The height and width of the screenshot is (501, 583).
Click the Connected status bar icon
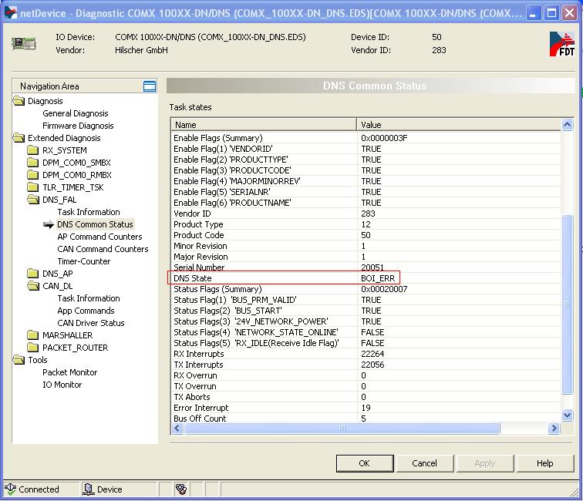point(11,489)
